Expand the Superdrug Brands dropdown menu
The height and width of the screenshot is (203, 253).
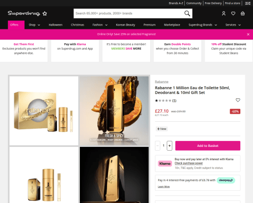click(x=203, y=25)
